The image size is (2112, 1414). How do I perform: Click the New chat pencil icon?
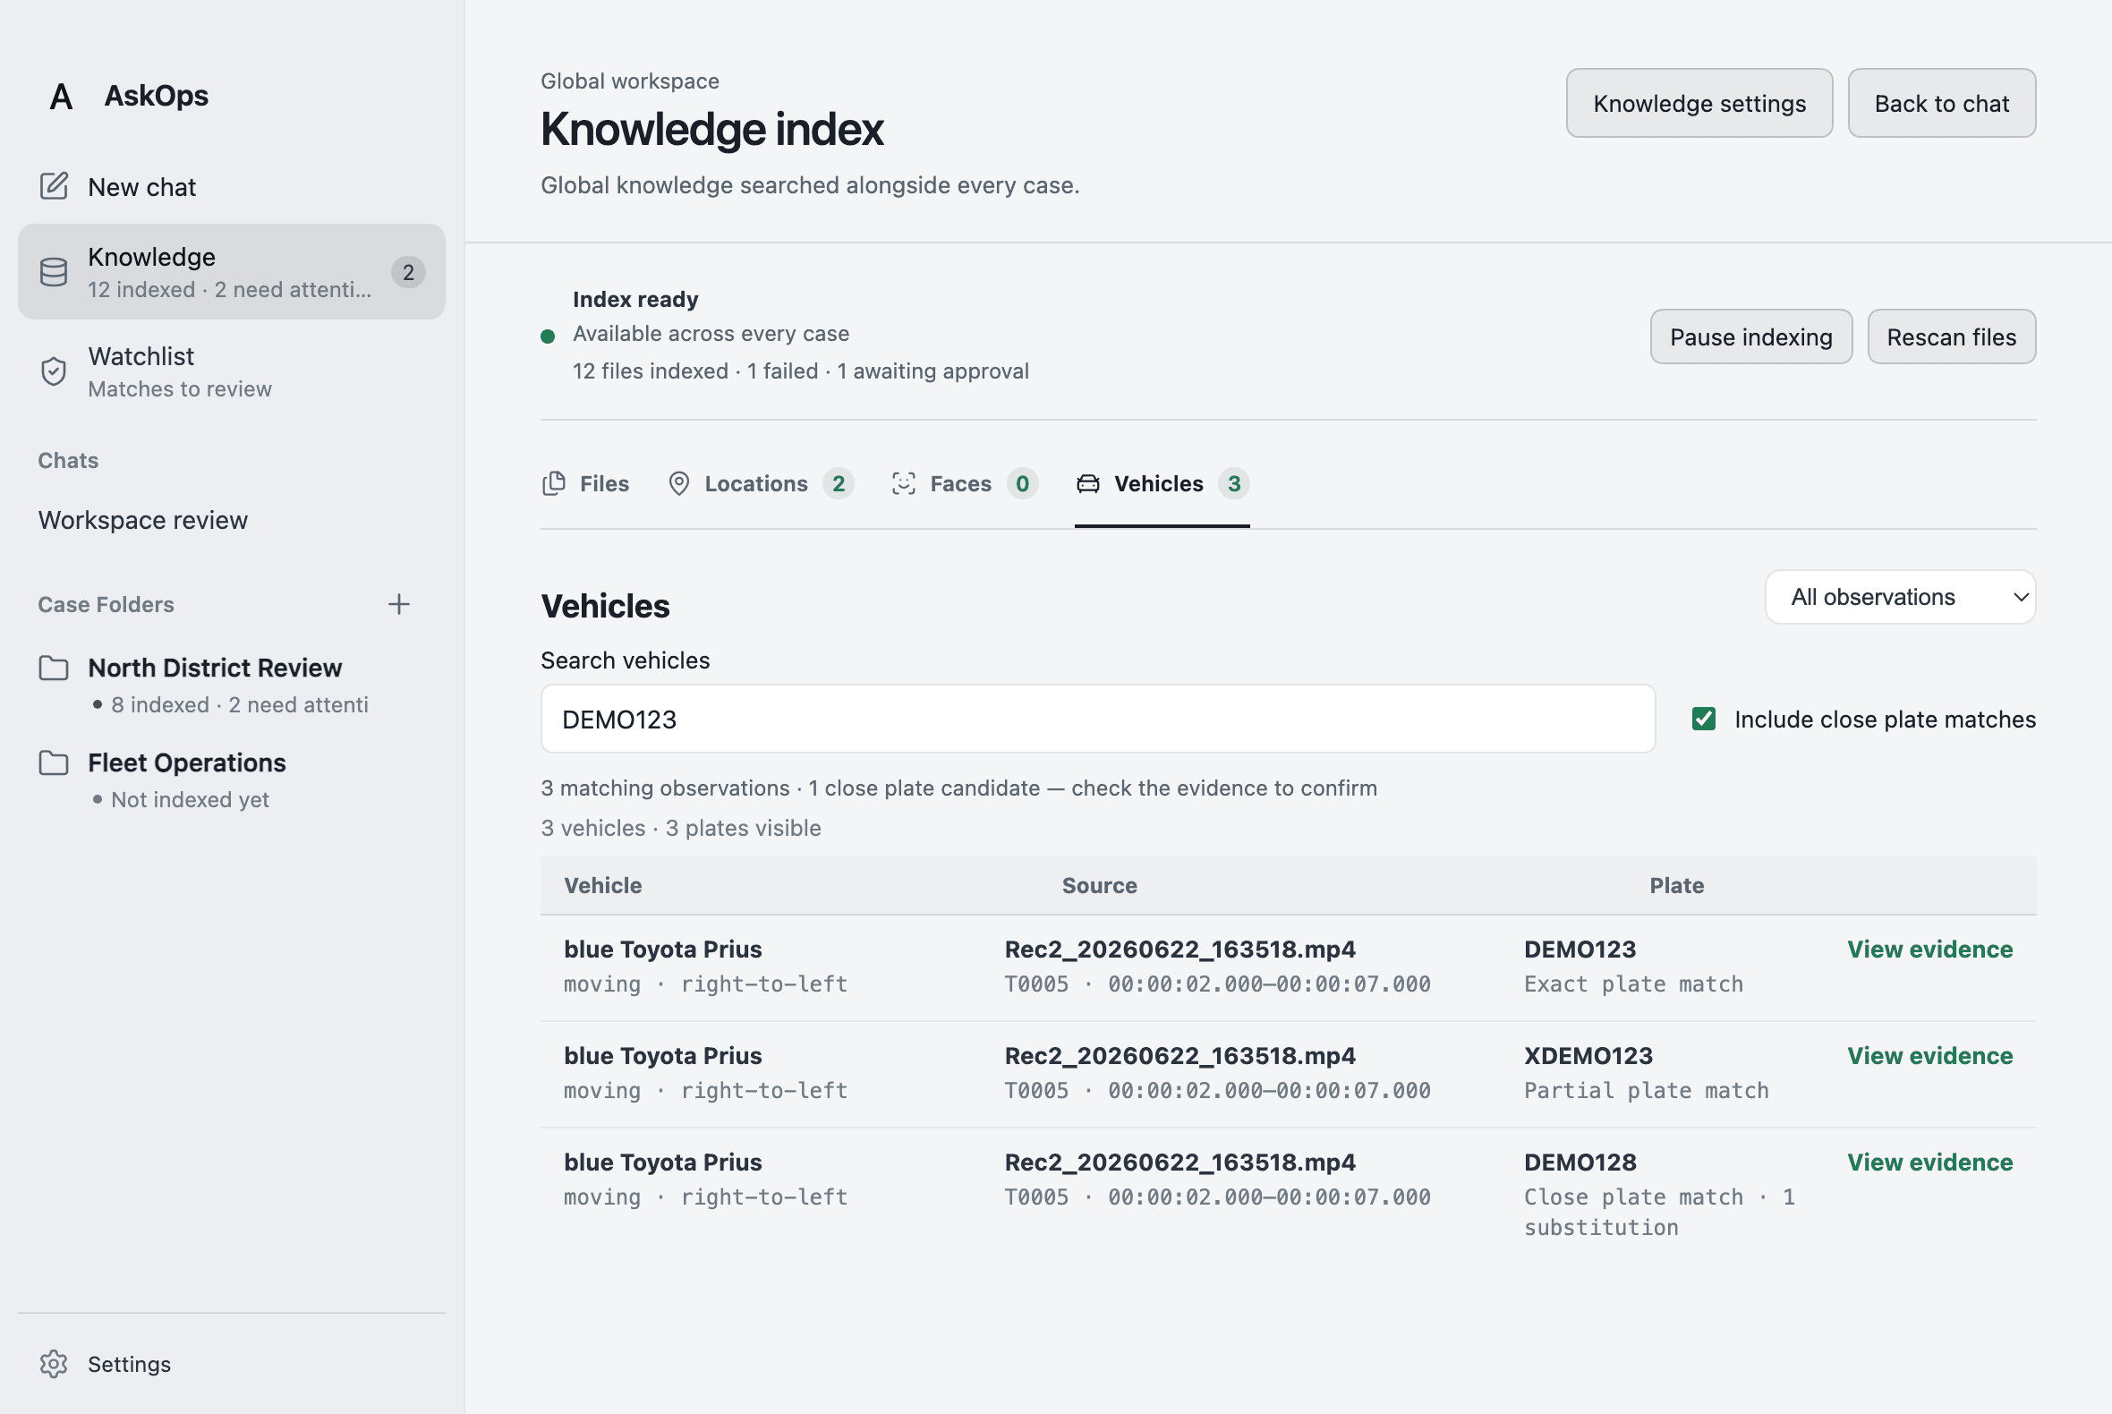click(x=54, y=186)
